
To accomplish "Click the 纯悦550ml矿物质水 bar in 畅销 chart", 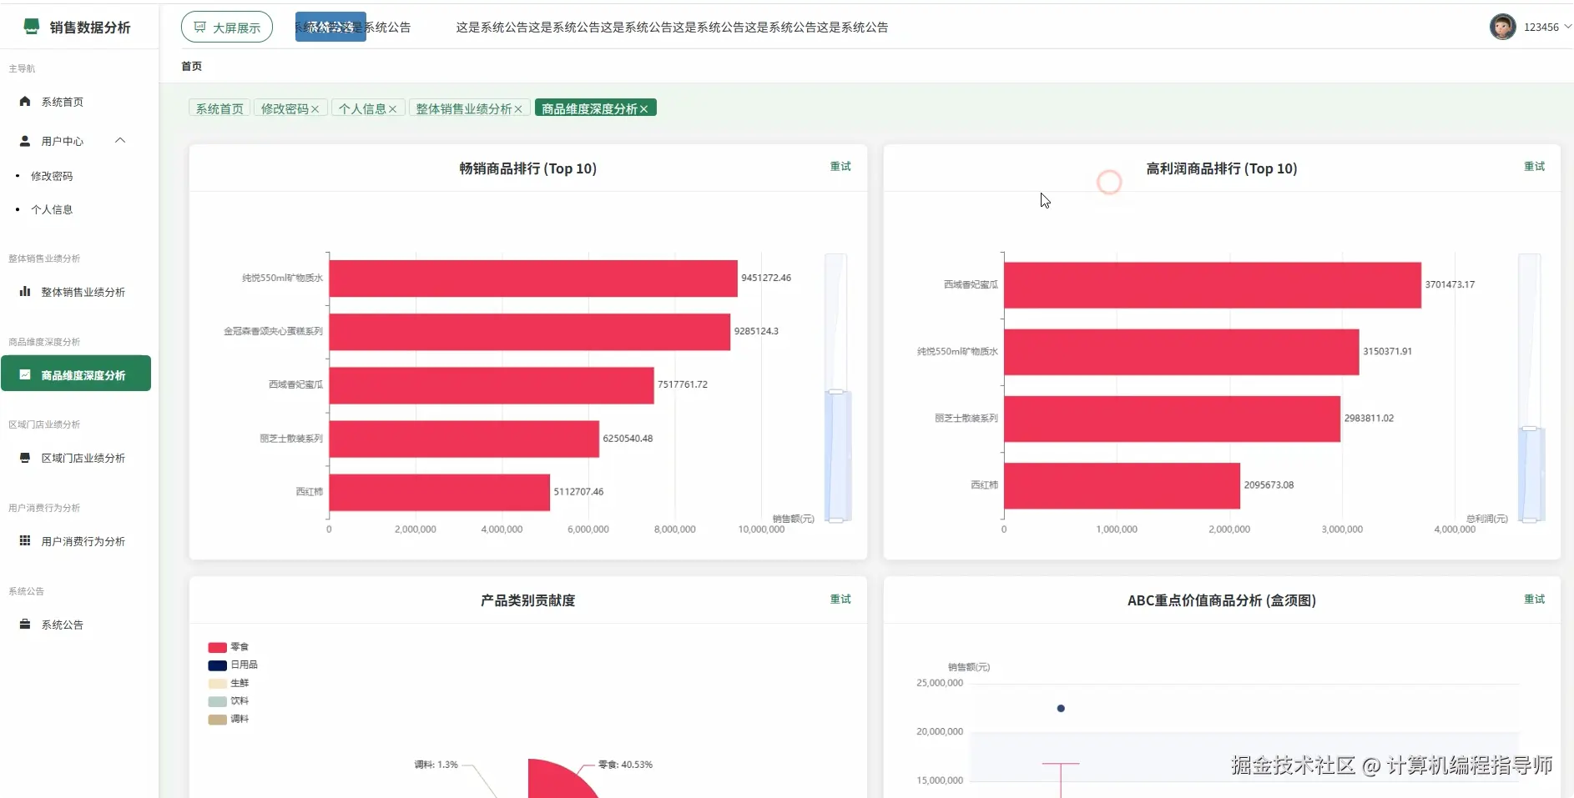I will (533, 279).
